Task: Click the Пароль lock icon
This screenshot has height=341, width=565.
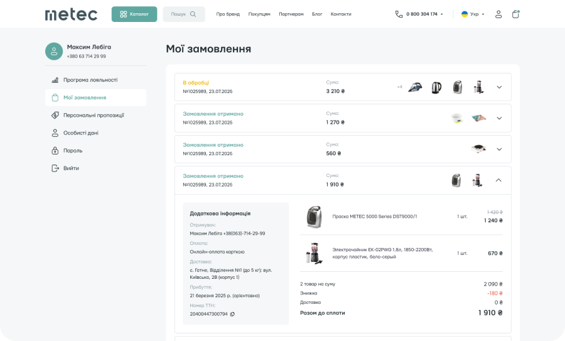Action: click(x=55, y=150)
